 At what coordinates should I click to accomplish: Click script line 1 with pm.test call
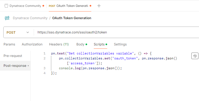tap(101, 53)
